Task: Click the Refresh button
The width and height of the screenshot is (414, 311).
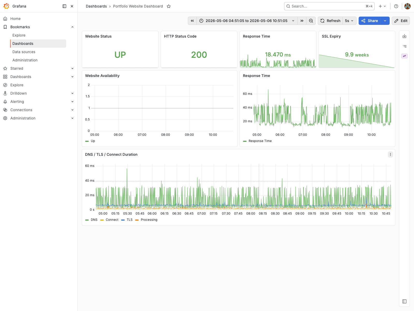Action: click(330, 21)
